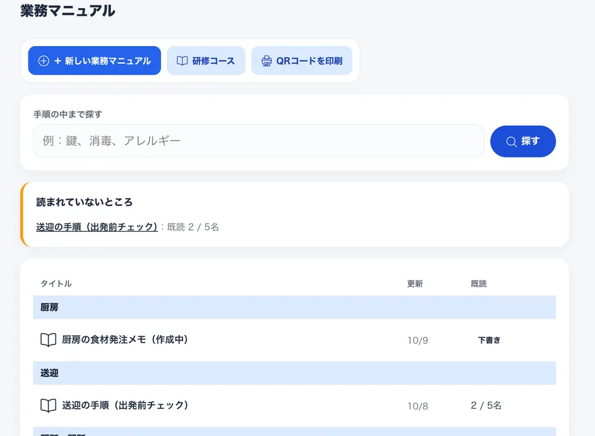595x436 pixels.
Task: Open 送迎の手順（出発前チェック）link in unread panel
Action: point(97,227)
